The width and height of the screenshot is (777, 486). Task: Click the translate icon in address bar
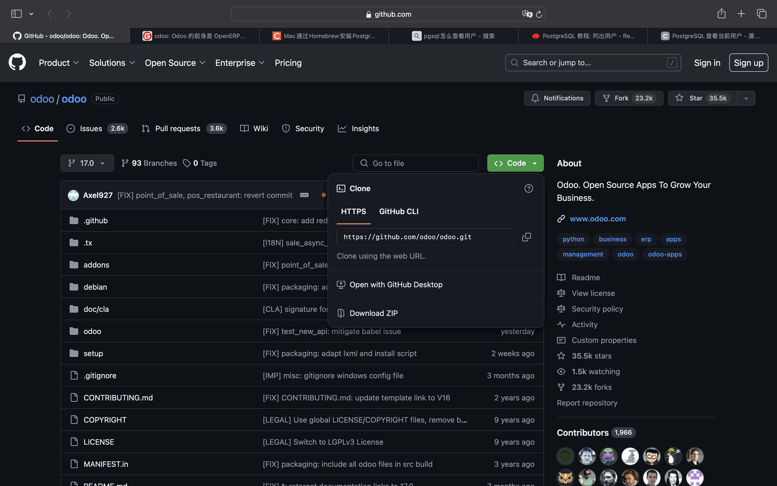[527, 14]
